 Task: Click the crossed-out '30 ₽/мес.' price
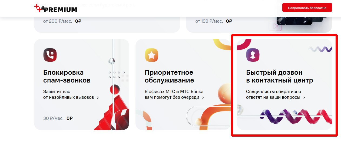coord(53,118)
